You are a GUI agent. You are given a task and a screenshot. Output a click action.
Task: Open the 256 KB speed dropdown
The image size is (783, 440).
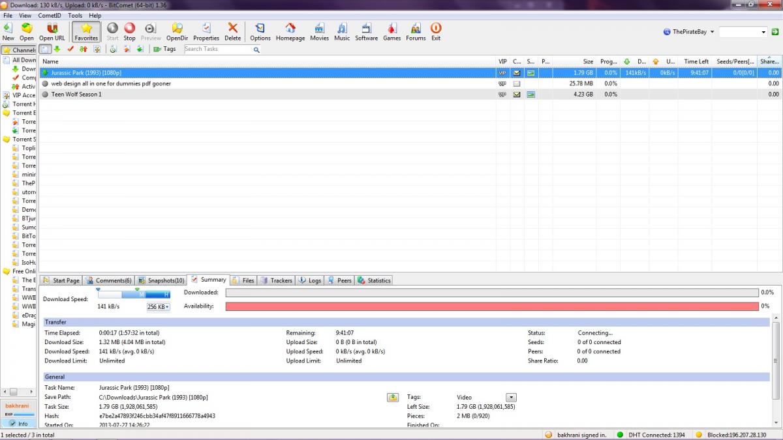[x=159, y=306]
